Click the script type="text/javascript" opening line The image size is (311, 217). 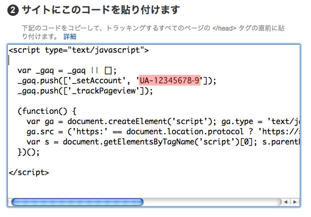tap(79, 50)
